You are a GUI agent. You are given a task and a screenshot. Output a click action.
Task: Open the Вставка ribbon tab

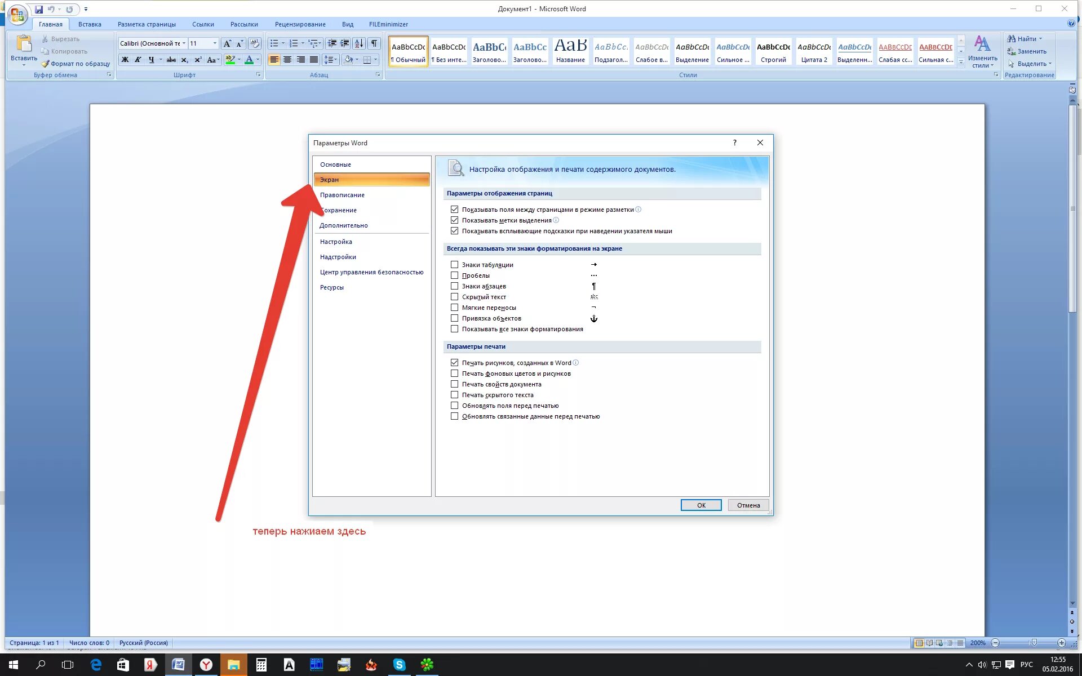pyautogui.click(x=90, y=24)
